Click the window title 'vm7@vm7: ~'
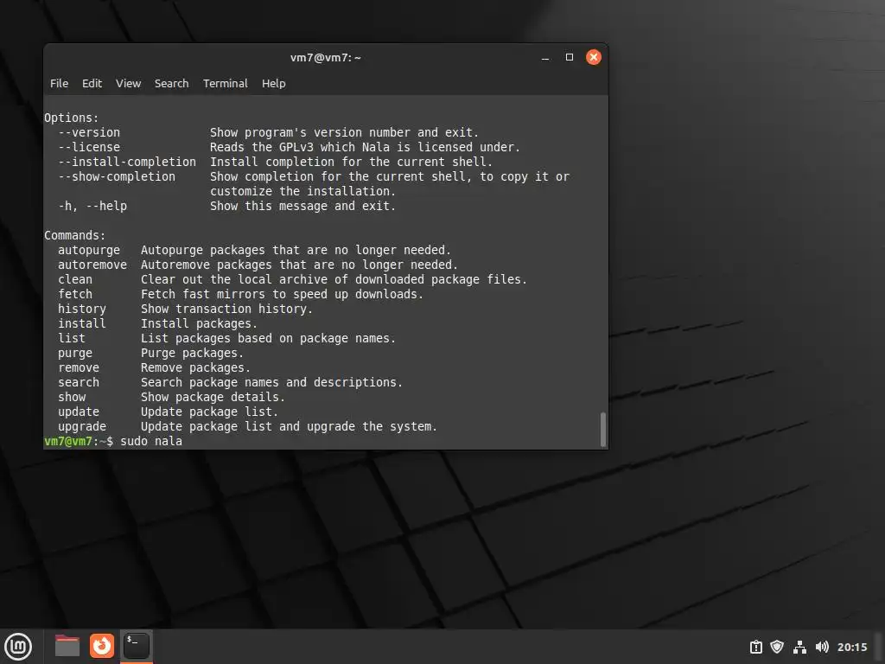Screen dimensions: 885x664 pos(326,58)
